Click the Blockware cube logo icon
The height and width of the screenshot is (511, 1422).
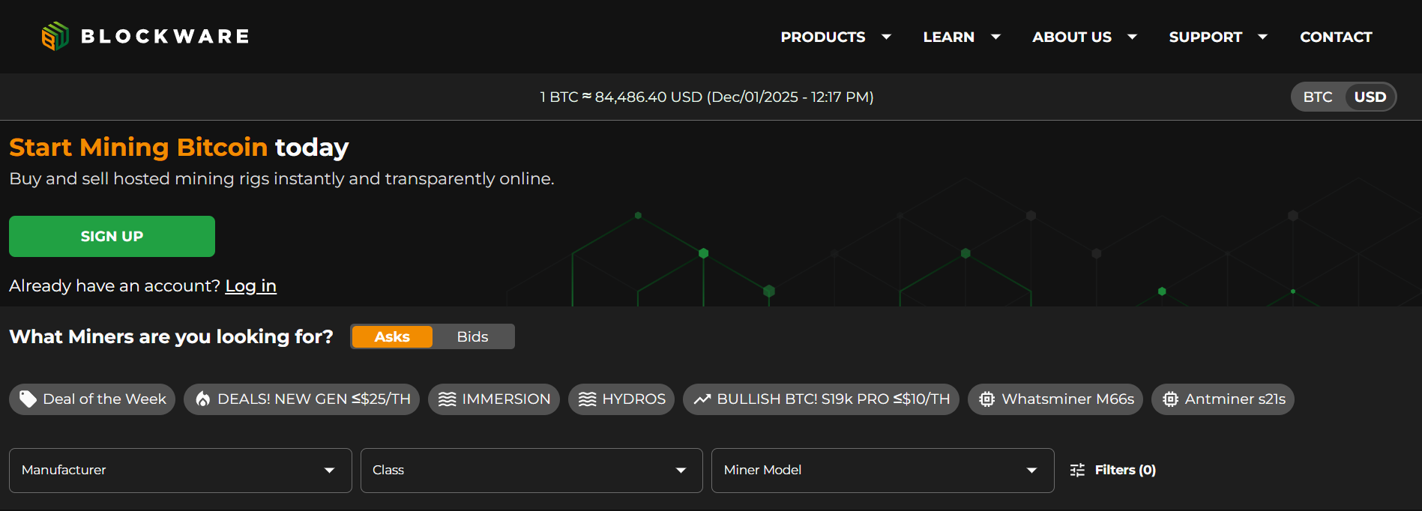tap(55, 36)
